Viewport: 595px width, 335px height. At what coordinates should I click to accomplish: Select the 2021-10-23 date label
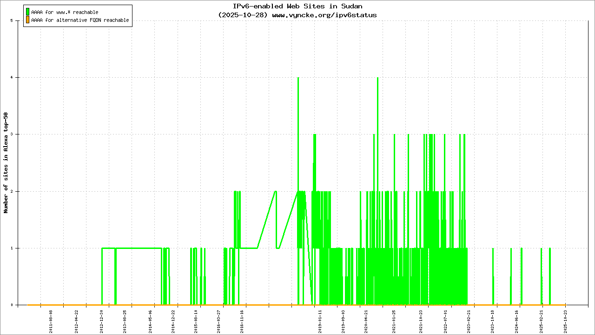pos(421,321)
